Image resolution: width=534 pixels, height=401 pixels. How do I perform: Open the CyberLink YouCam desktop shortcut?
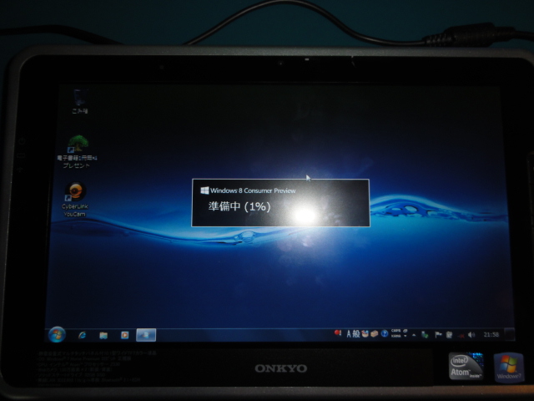point(75,200)
